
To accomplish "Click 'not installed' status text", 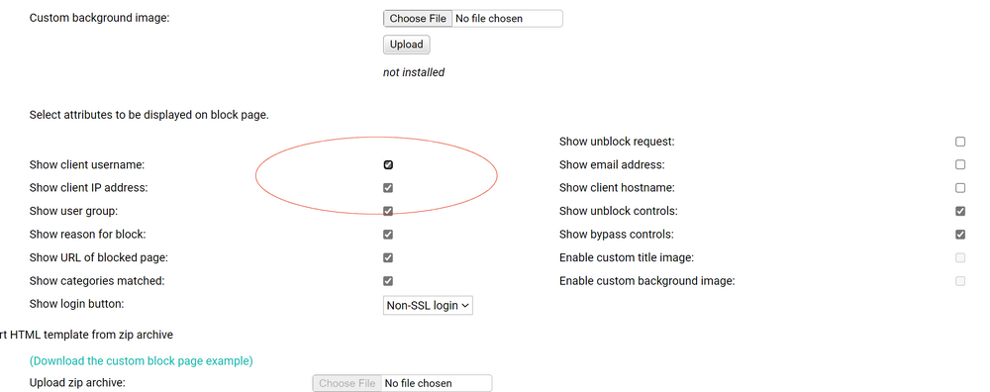I will (x=414, y=72).
